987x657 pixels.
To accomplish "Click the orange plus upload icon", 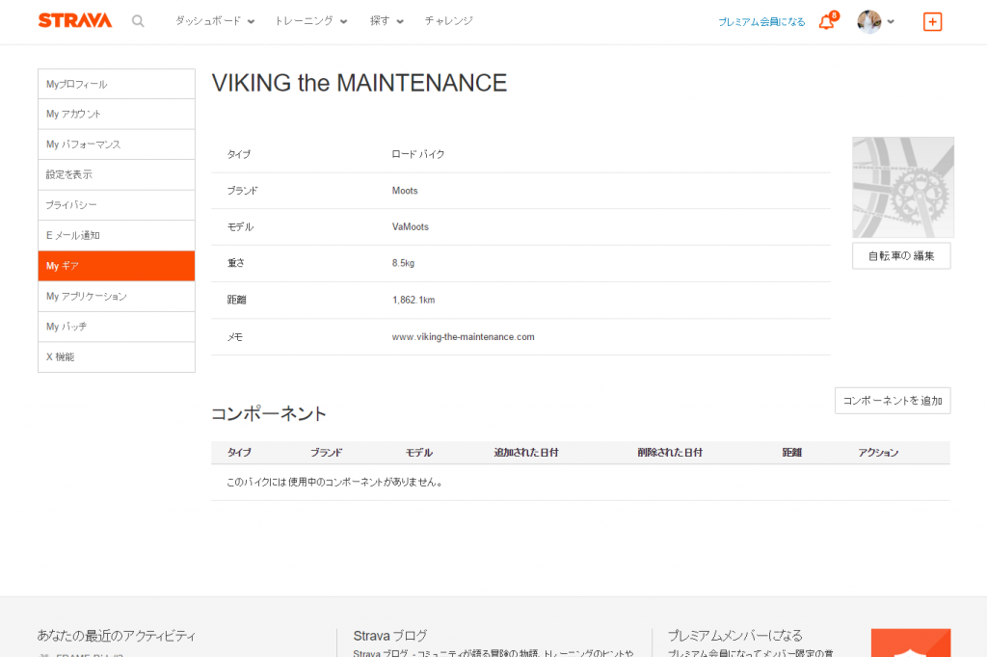I will 932,21.
